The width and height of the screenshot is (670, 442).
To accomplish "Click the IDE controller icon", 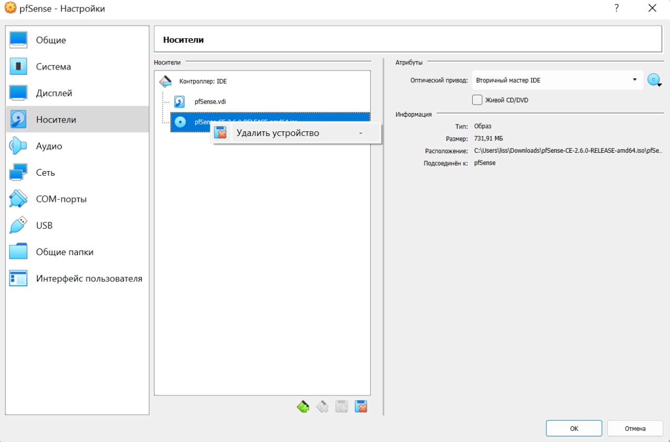I will coord(165,82).
